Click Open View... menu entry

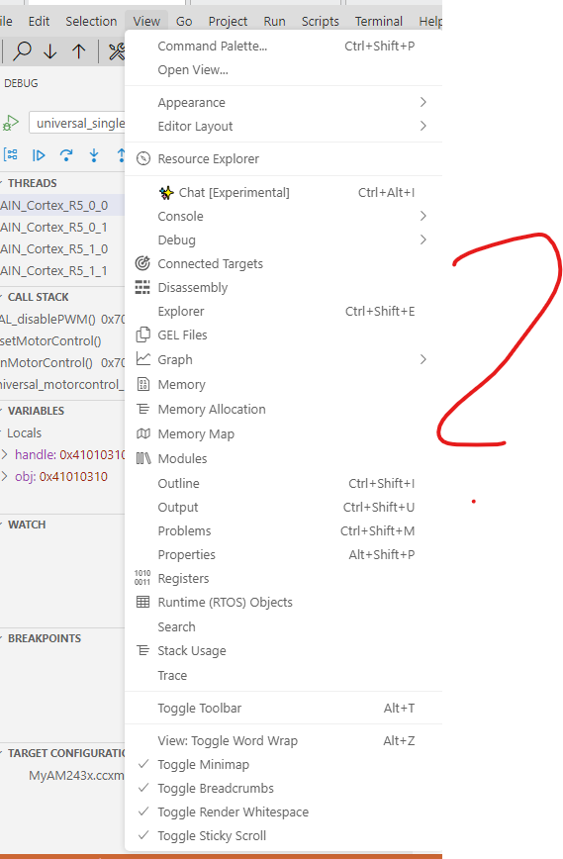point(283,70)
